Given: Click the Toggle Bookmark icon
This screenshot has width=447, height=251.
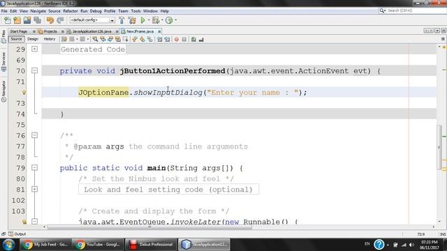Looking at the screenshot, I should tap(149, 39).
